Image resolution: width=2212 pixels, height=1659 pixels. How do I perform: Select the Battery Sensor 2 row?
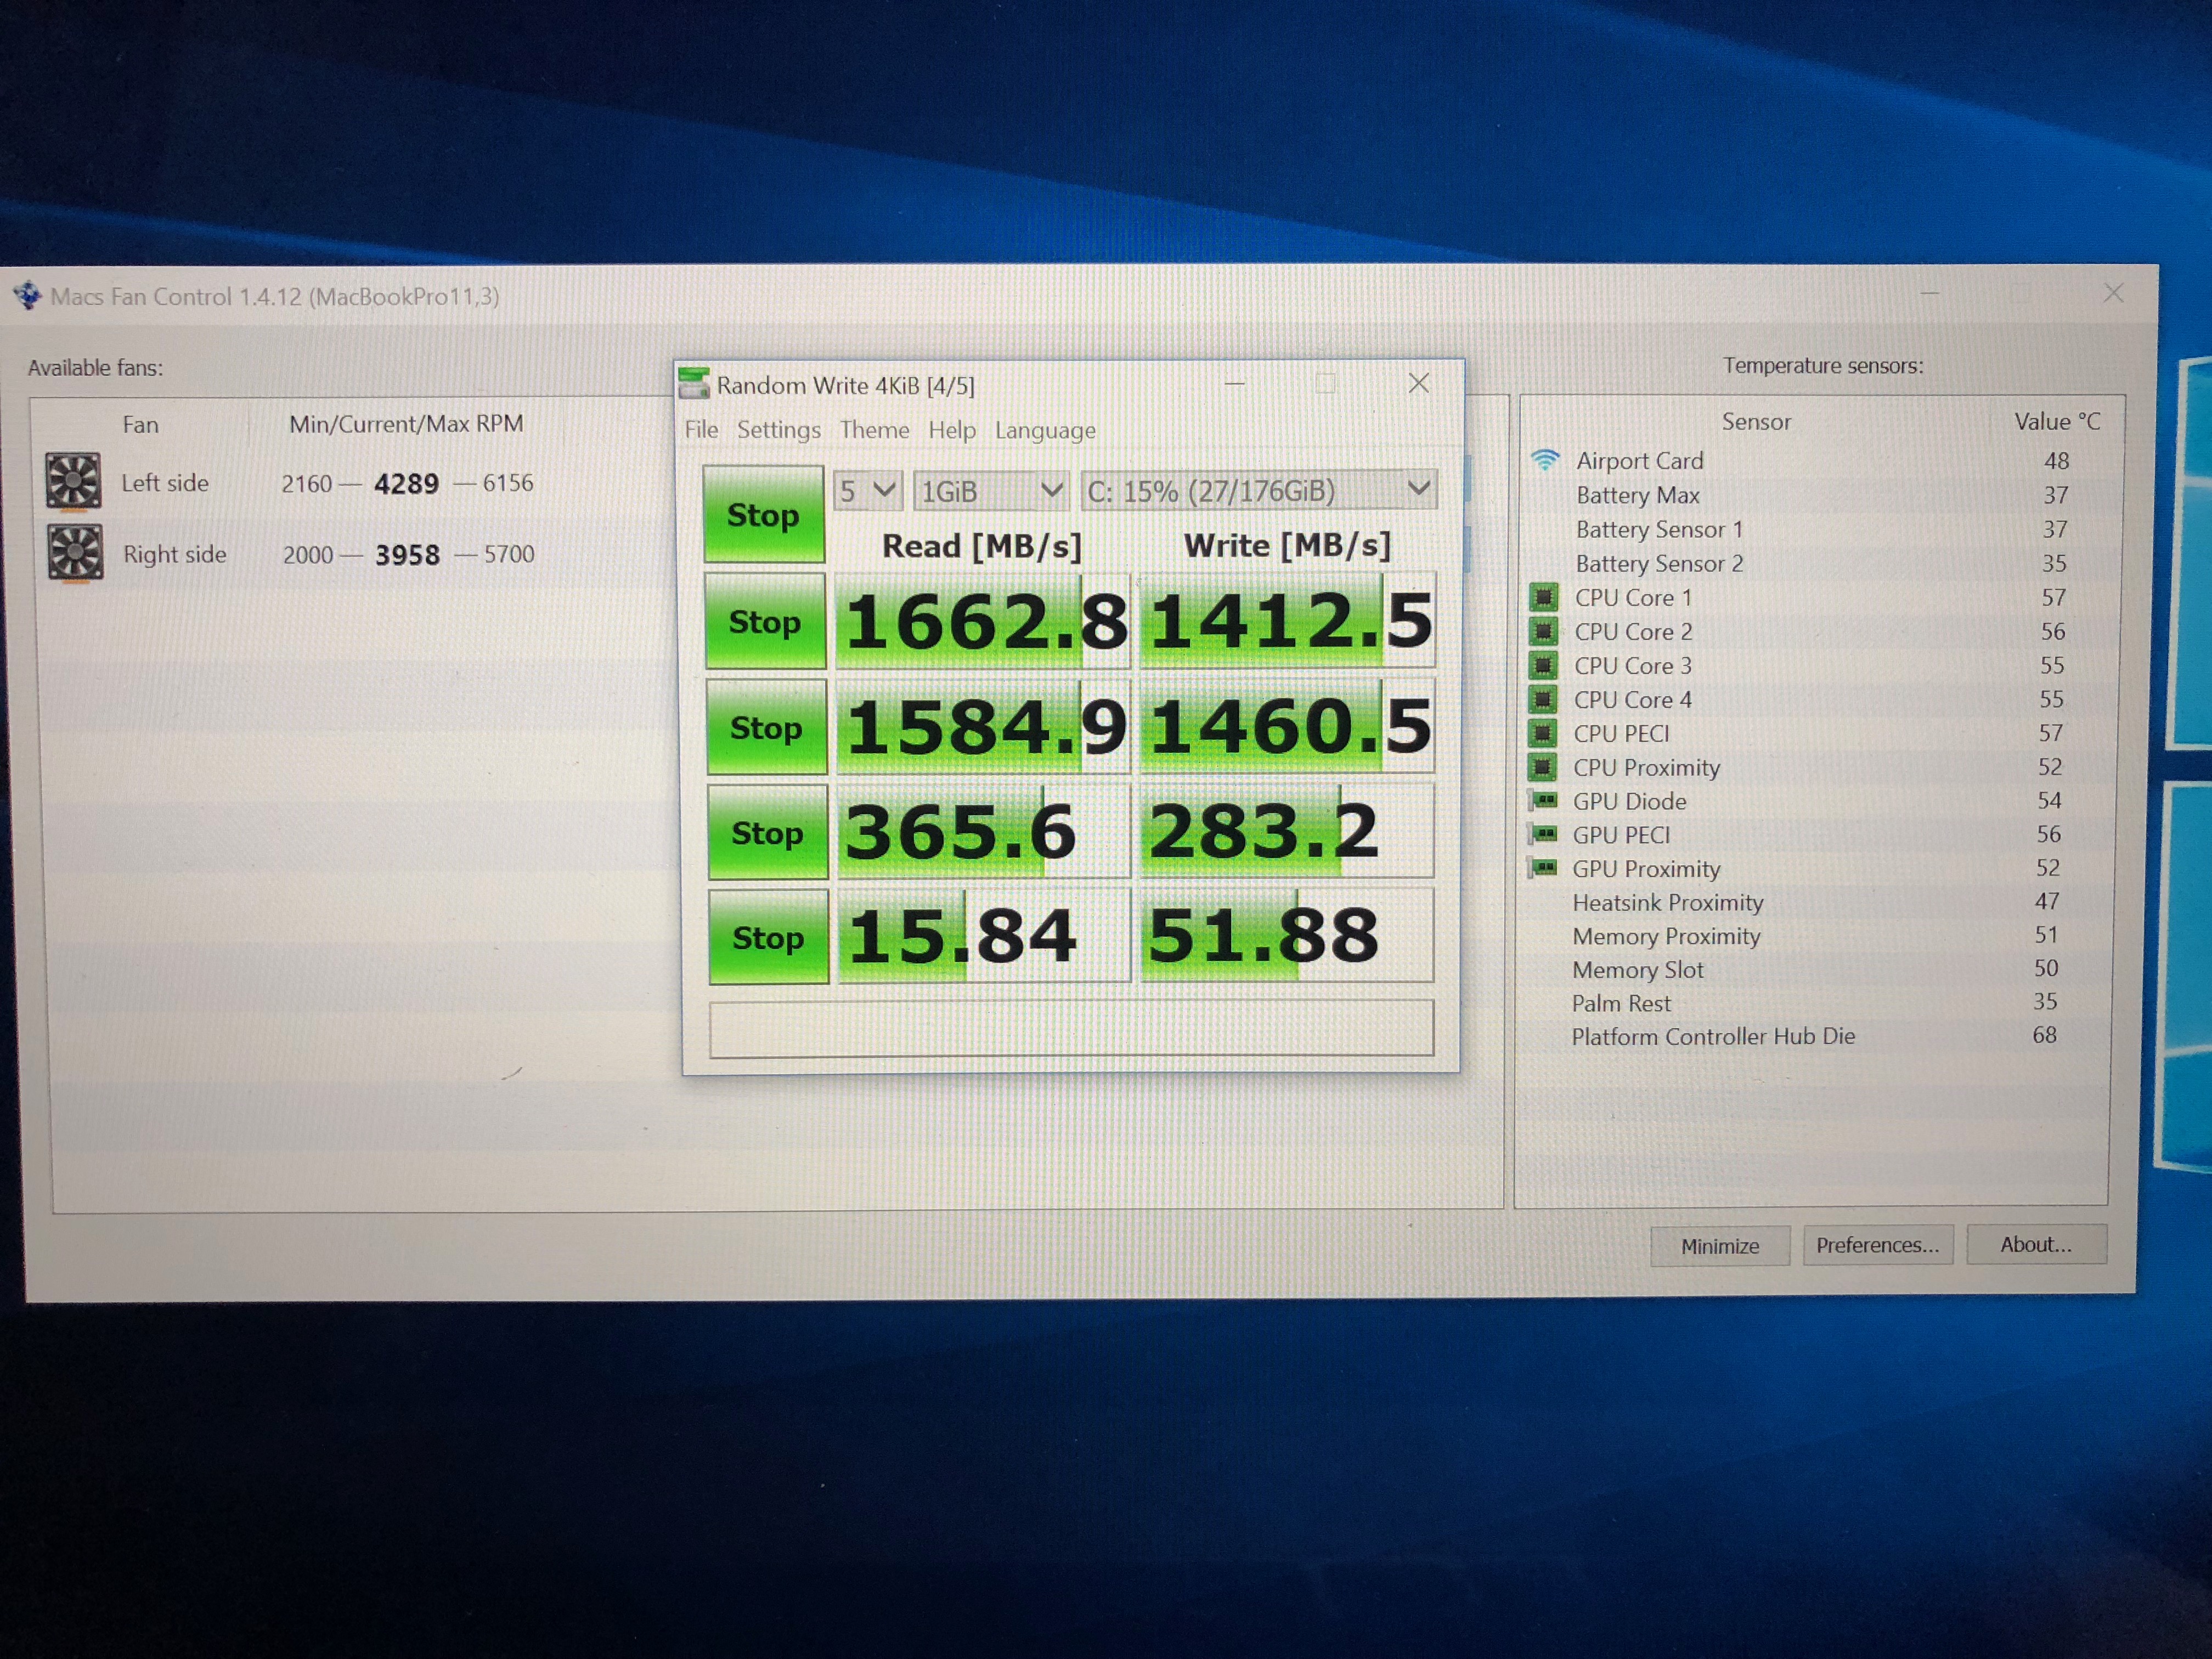click(1820, 563)
